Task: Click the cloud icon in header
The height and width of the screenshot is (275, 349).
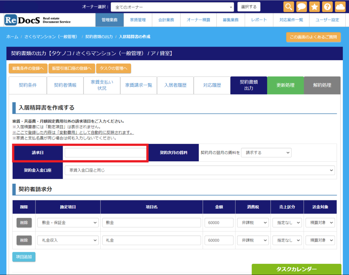Action: [340, 7]
